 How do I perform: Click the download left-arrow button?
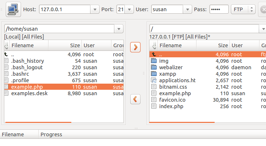pos(135,99)
